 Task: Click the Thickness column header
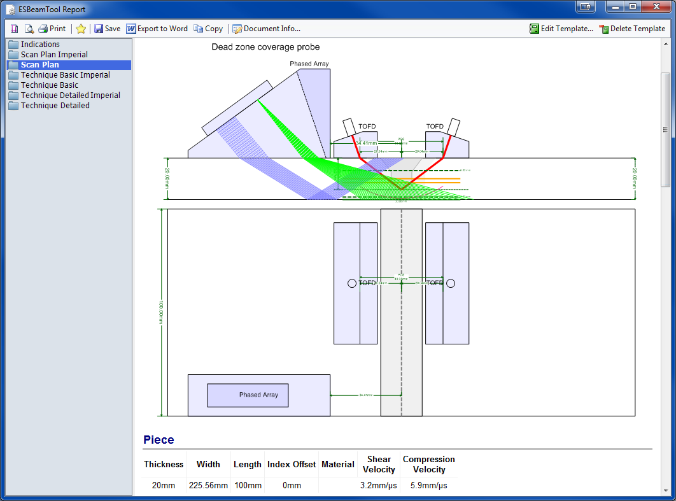click(x=164, y=464)
